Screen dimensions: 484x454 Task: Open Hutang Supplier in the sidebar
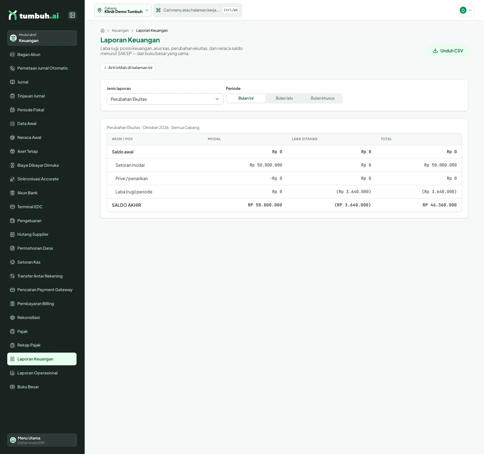42,234
